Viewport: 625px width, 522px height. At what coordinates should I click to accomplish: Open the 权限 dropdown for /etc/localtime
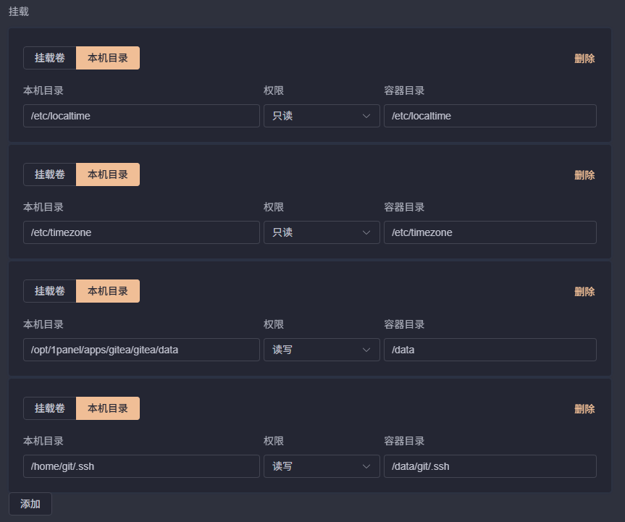(x=322, y=116)
